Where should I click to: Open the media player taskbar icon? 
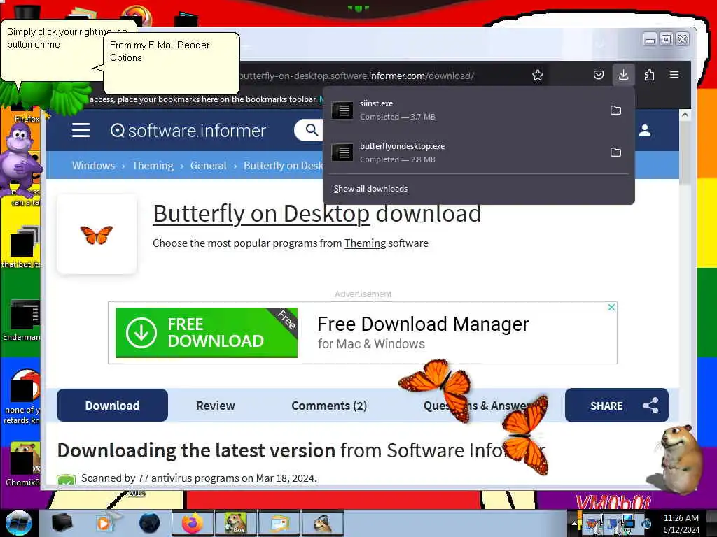[106, 523]
